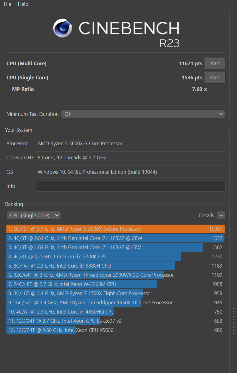
Task: Click the CPU (Multi Core) label
Action: [26, 63]
